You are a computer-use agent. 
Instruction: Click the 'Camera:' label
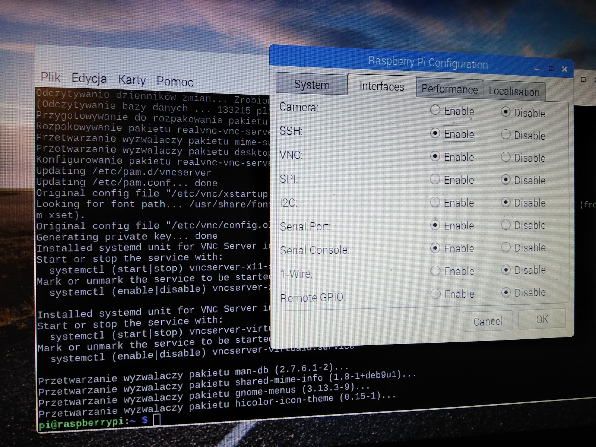(299, 107)
